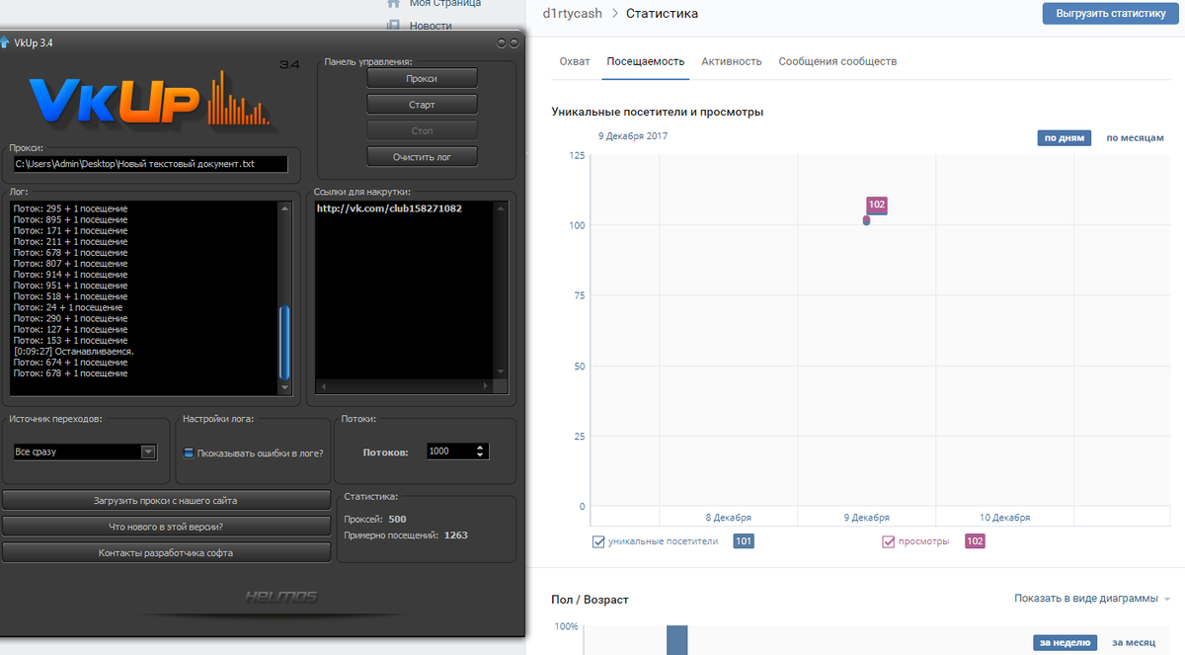The width and height of the screenshot is (1185, 655).
Task: Click the Выгрузить статистику button
Action: click(x=1111, y=14)
